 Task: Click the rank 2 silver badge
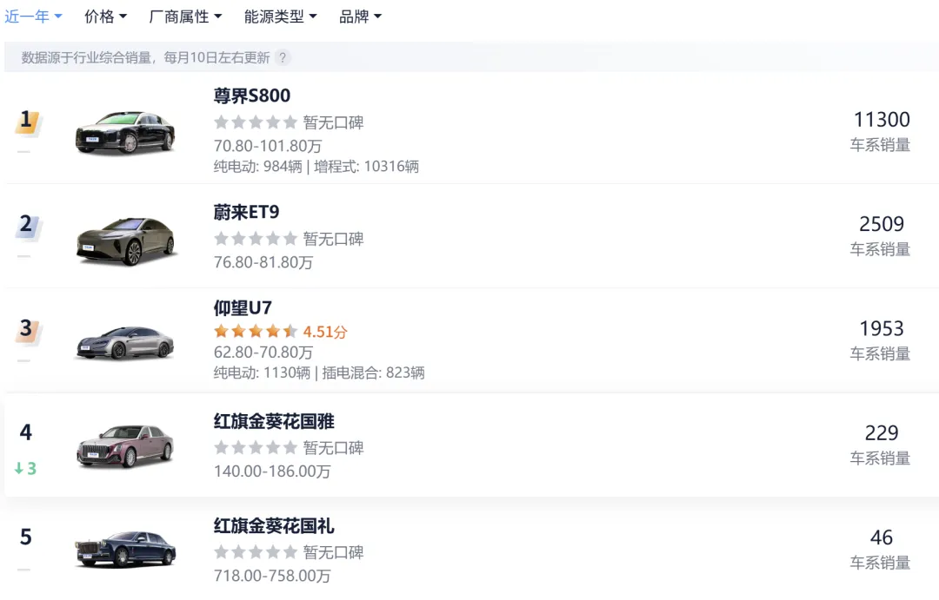[x=26, y=224]
